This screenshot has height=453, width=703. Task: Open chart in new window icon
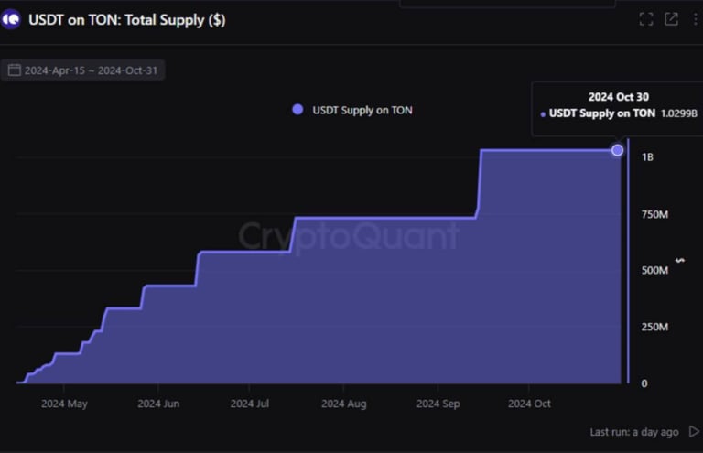click(x=671, y=19)
